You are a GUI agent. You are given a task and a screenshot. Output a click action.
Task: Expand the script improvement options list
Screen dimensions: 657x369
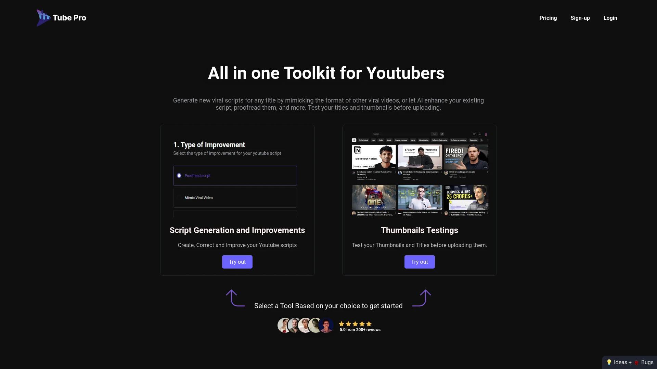tap(235, 214)
